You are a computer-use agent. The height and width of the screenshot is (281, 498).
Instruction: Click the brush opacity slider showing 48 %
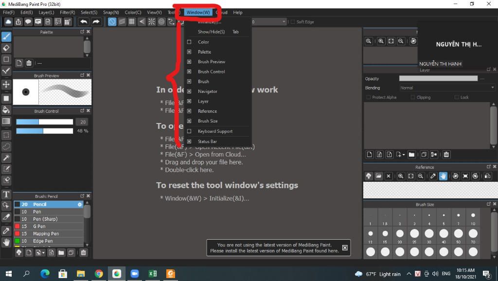(44, 131)
